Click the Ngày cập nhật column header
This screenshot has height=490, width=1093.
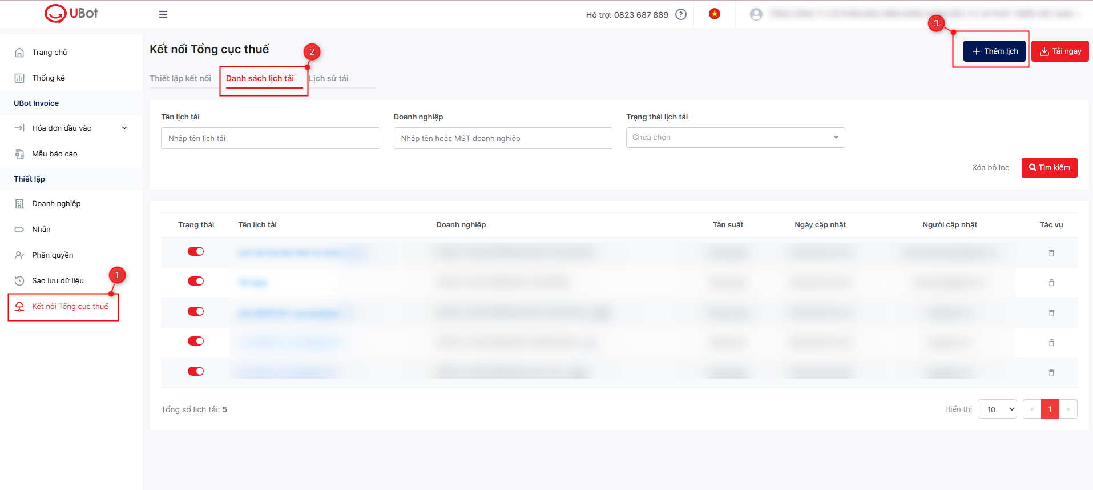tap(820, 224)
